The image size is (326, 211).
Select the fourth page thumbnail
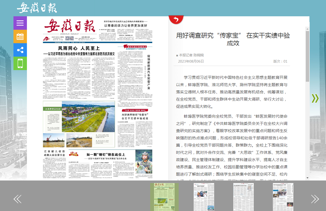click(x=283, y=197)
